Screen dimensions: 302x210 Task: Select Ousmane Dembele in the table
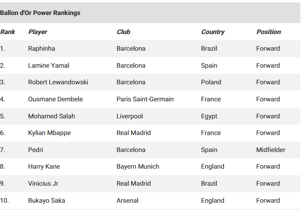click(x=56, y=99)
